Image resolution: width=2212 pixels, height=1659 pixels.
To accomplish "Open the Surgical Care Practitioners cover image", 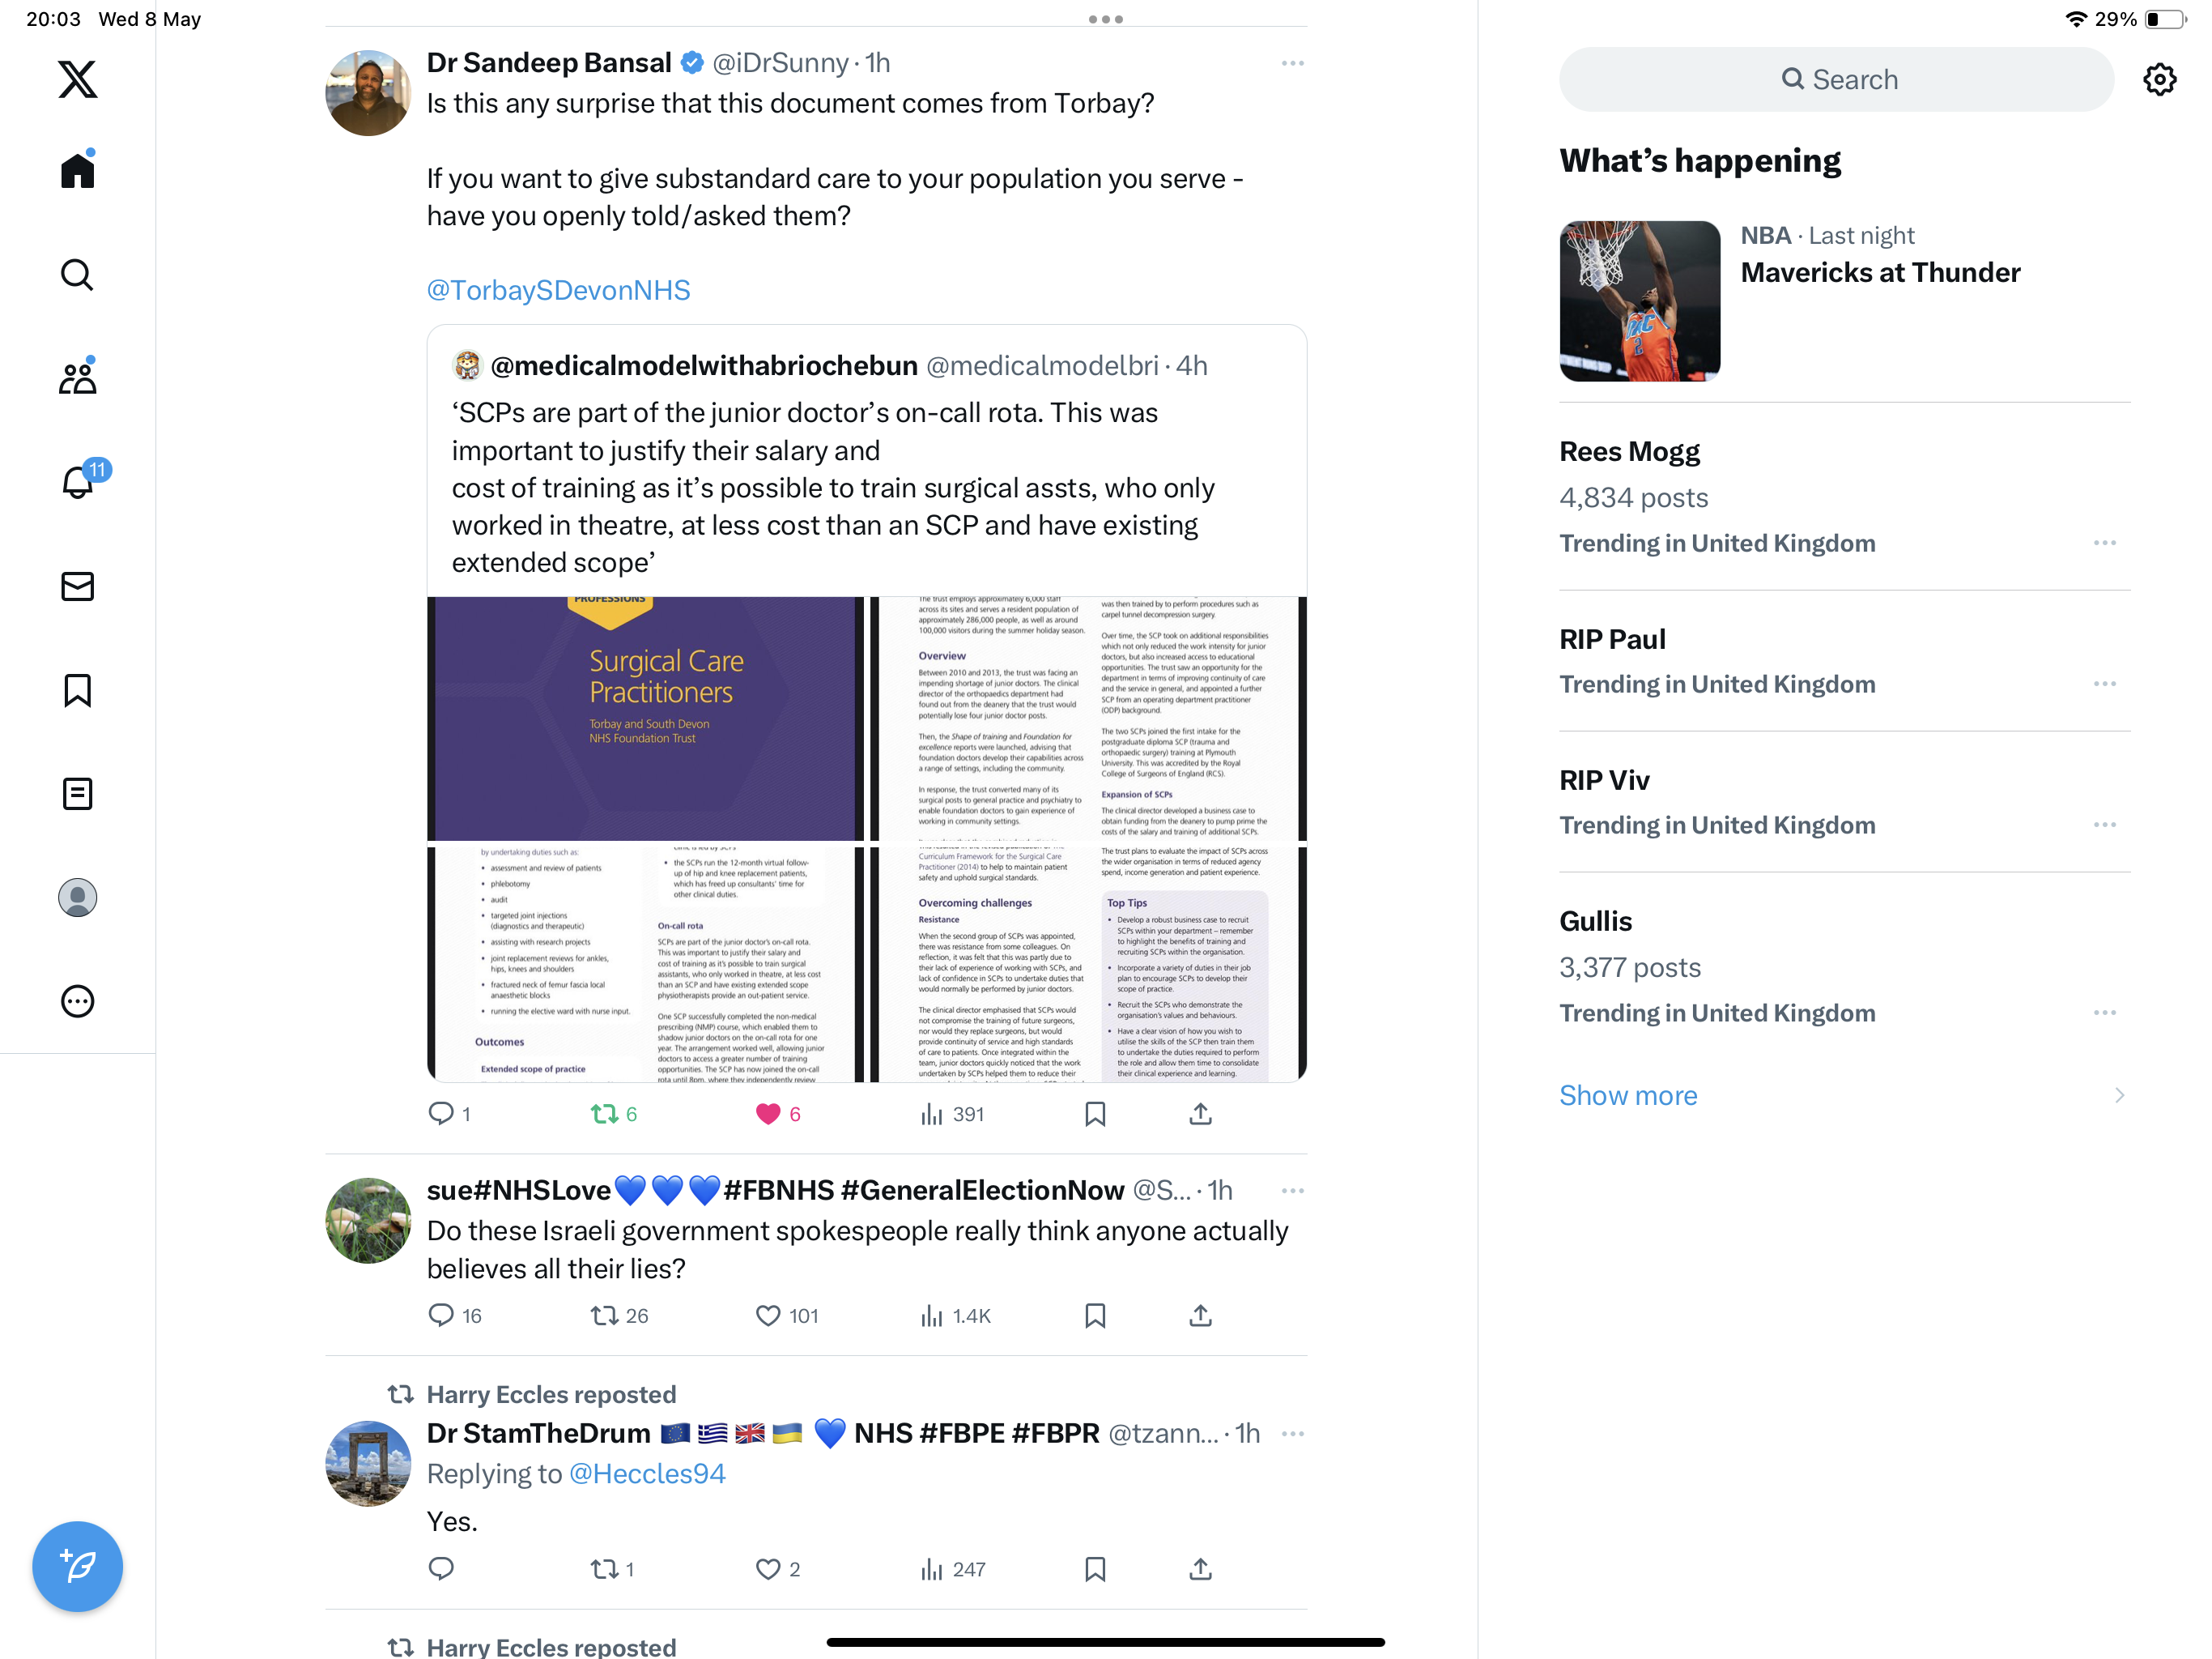I will [x=645, y=719].
